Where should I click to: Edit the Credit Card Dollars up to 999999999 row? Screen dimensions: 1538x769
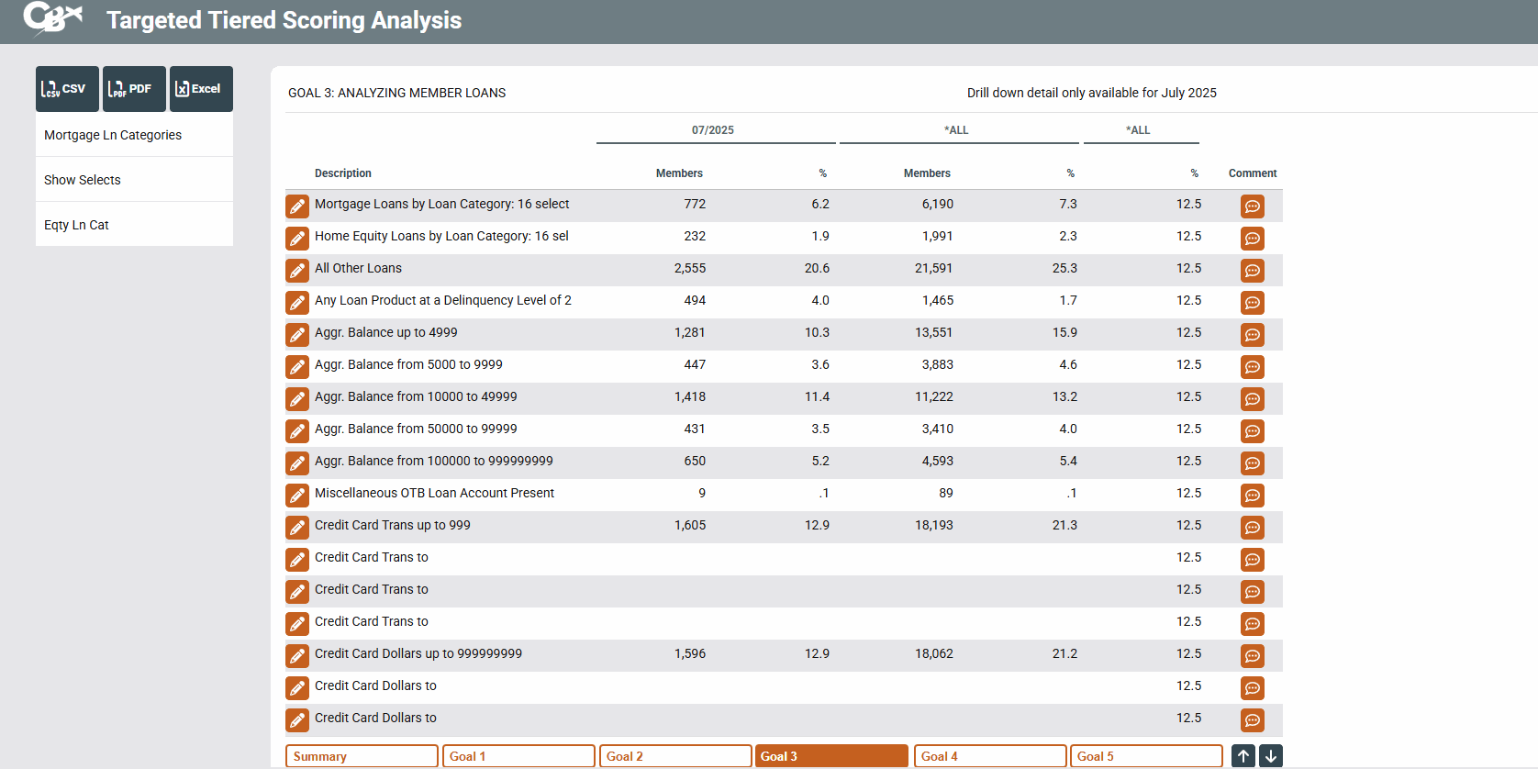tap(297, 656)
